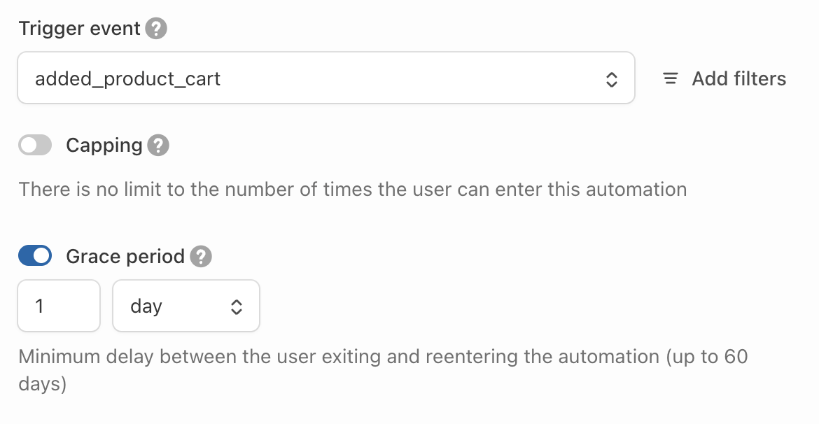
Task: Click the Capping question mark icon
Action: point(159,146)
